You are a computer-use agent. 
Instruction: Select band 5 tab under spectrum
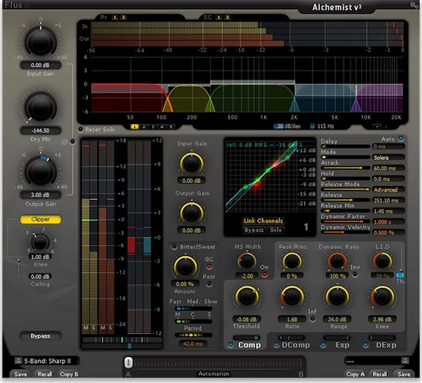pyautogui.click(x=171, y=126)
